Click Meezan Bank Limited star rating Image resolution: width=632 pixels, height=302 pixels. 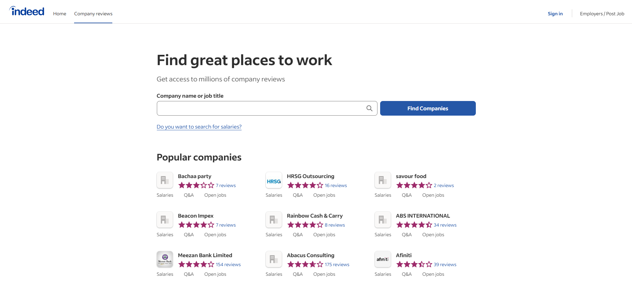pos(196,264)
